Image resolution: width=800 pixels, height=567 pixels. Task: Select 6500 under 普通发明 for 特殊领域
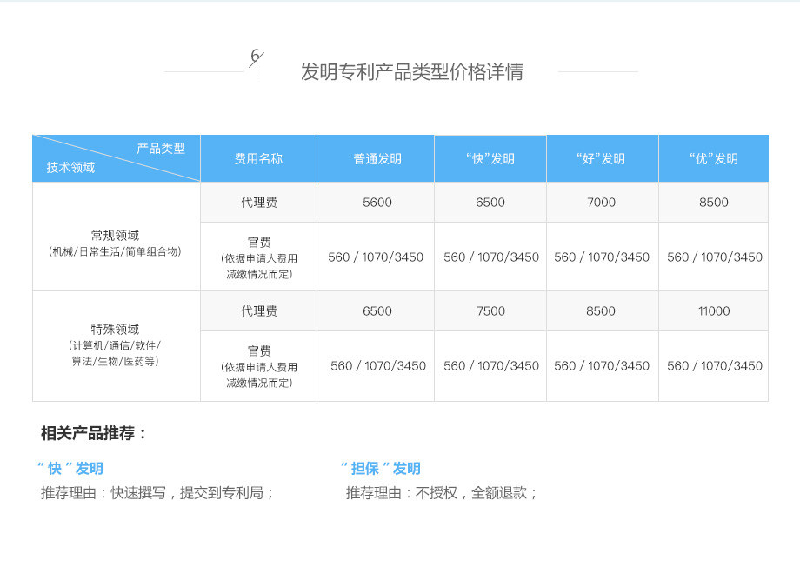pyautogui.click(x=377, y=311)
